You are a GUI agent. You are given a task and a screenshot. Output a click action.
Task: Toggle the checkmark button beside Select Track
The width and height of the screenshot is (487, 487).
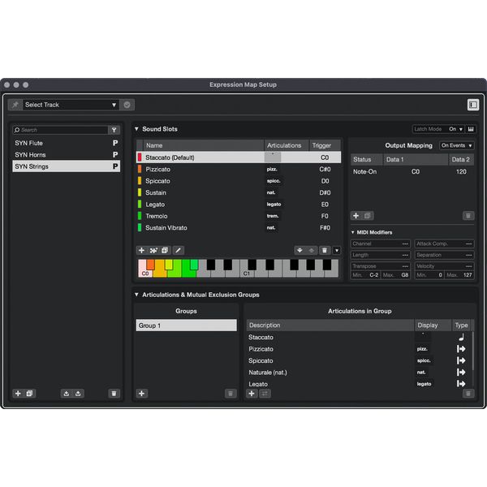click(127, 105)
